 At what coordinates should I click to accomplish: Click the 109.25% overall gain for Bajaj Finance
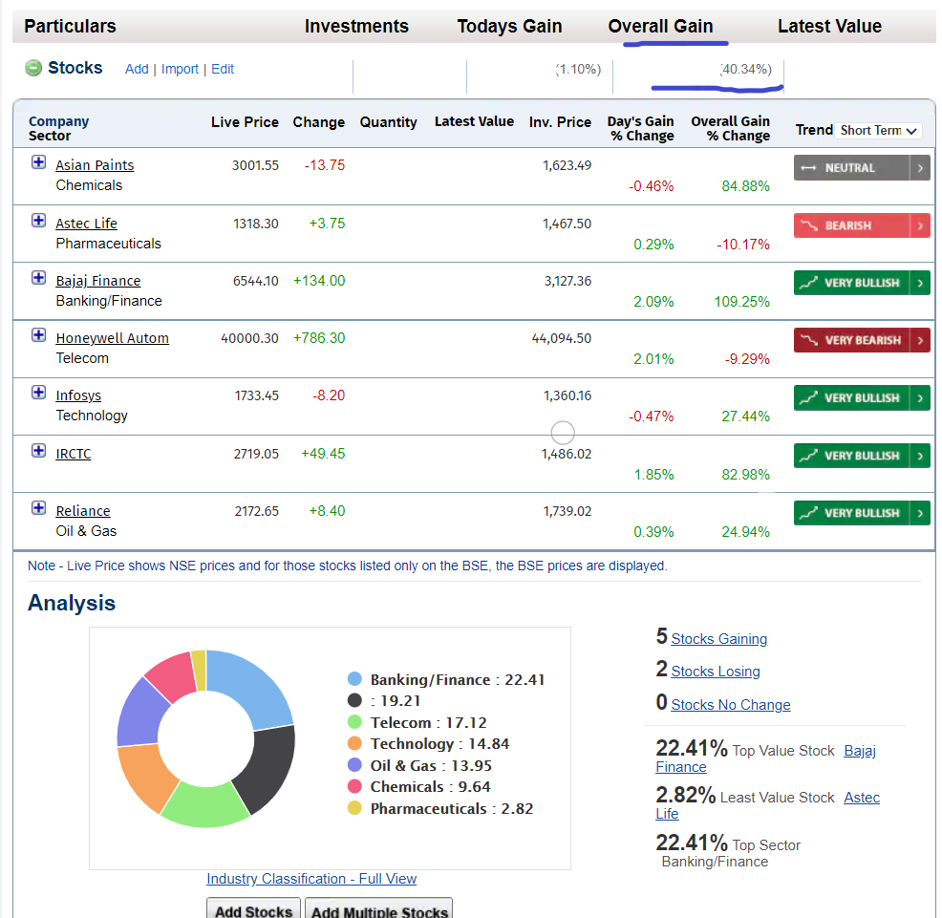coord(741,302)
